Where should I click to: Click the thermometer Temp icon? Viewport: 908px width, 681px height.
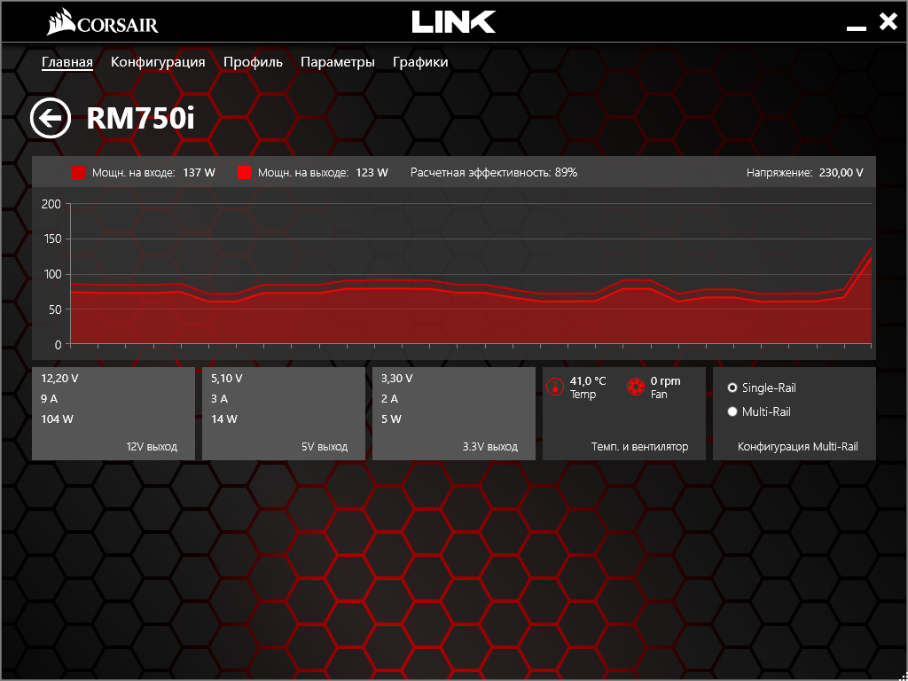tap(555, 387)
